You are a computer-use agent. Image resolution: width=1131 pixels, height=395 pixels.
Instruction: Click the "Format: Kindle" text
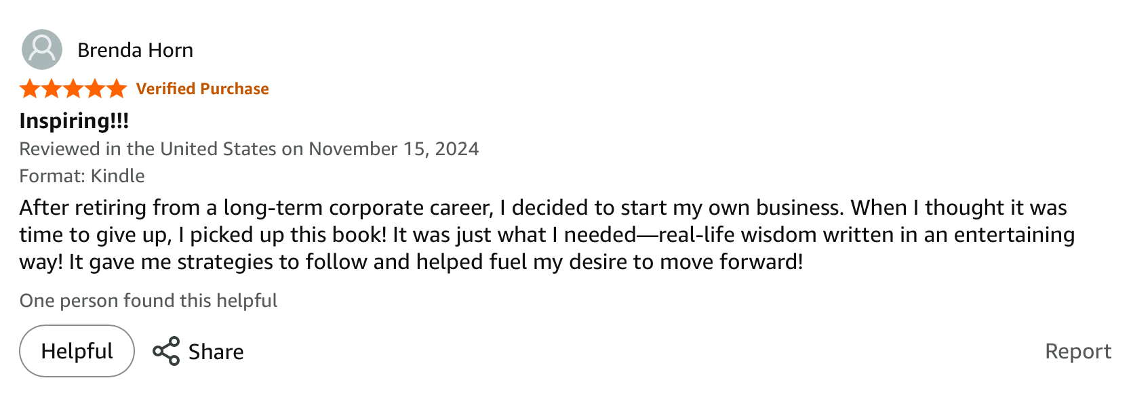click(82, 176)
